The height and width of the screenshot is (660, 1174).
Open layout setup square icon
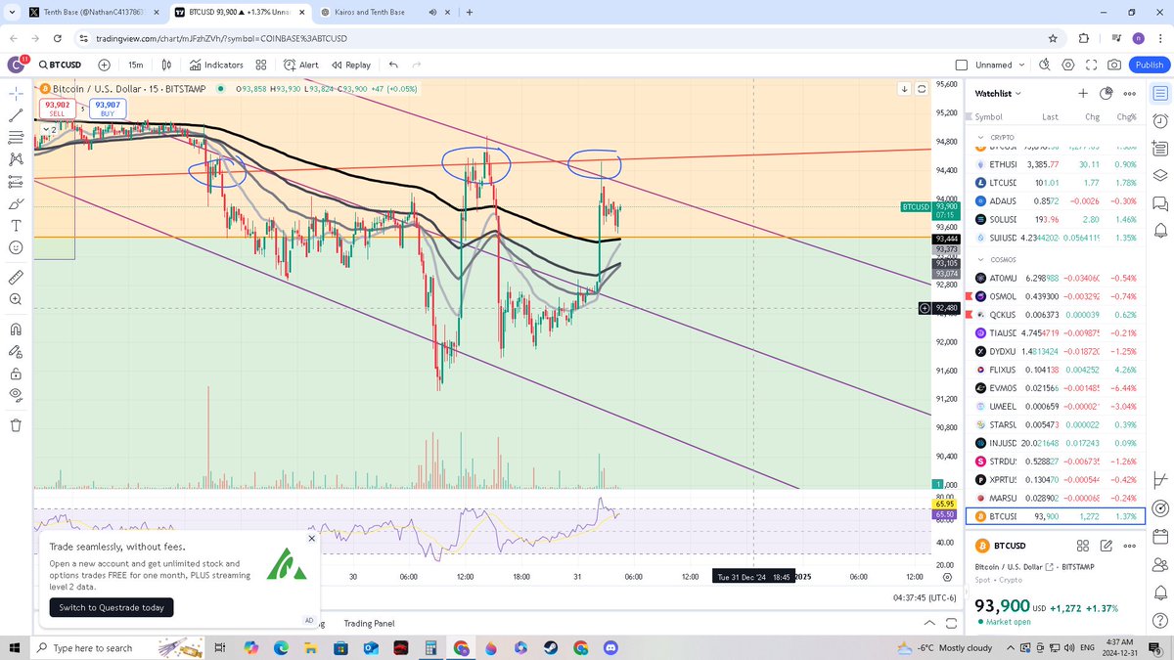[961, 65]
